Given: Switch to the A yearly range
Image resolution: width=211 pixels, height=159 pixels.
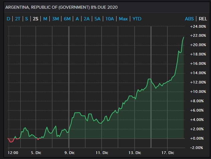Looking at the screenshot, I should coord(77,19).
